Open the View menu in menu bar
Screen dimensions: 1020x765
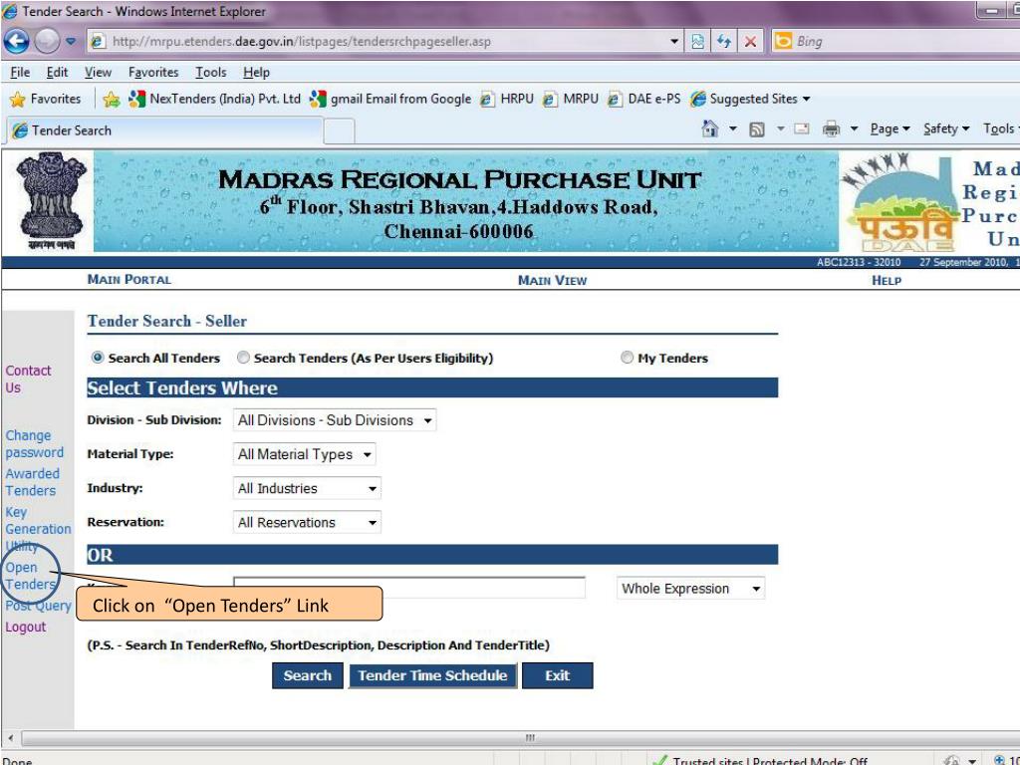(x=98, y=73)
